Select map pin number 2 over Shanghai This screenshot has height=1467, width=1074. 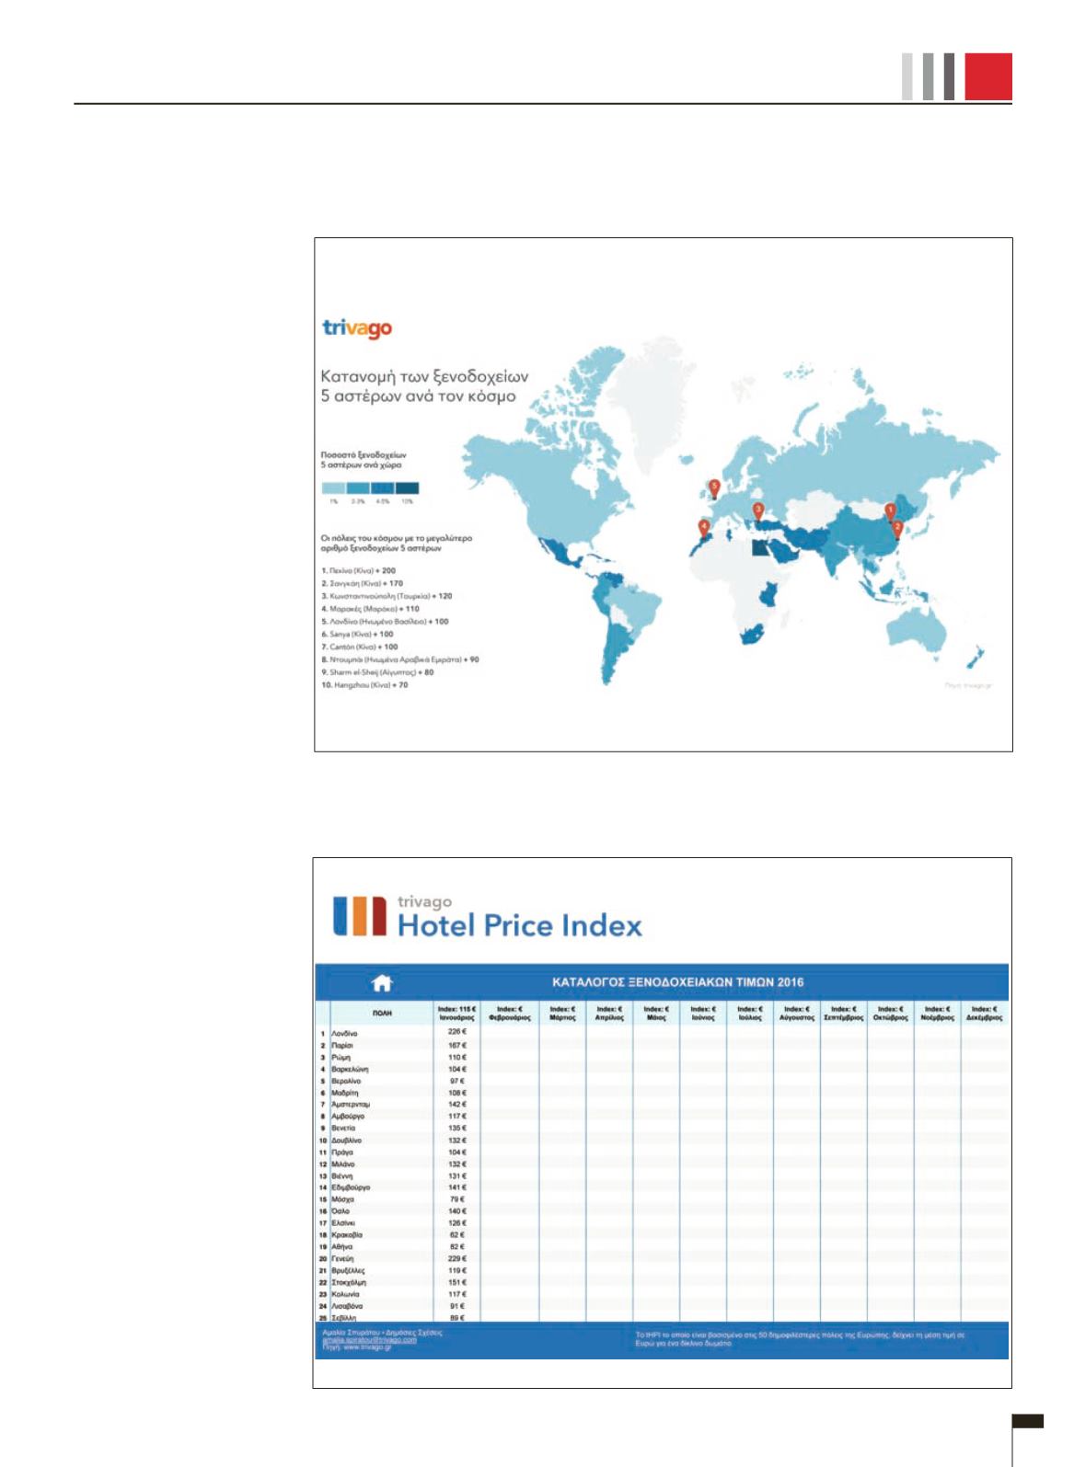898,528
